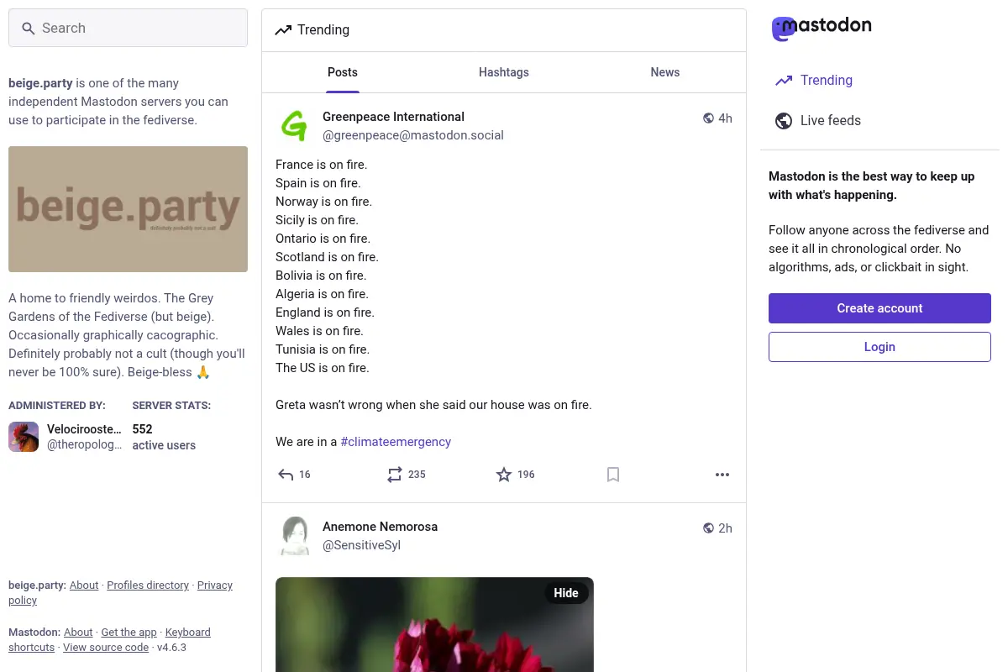The image size is (1008, 672).
Task: Click the Live feeds globe icon
Action: (x=784, y=121)
